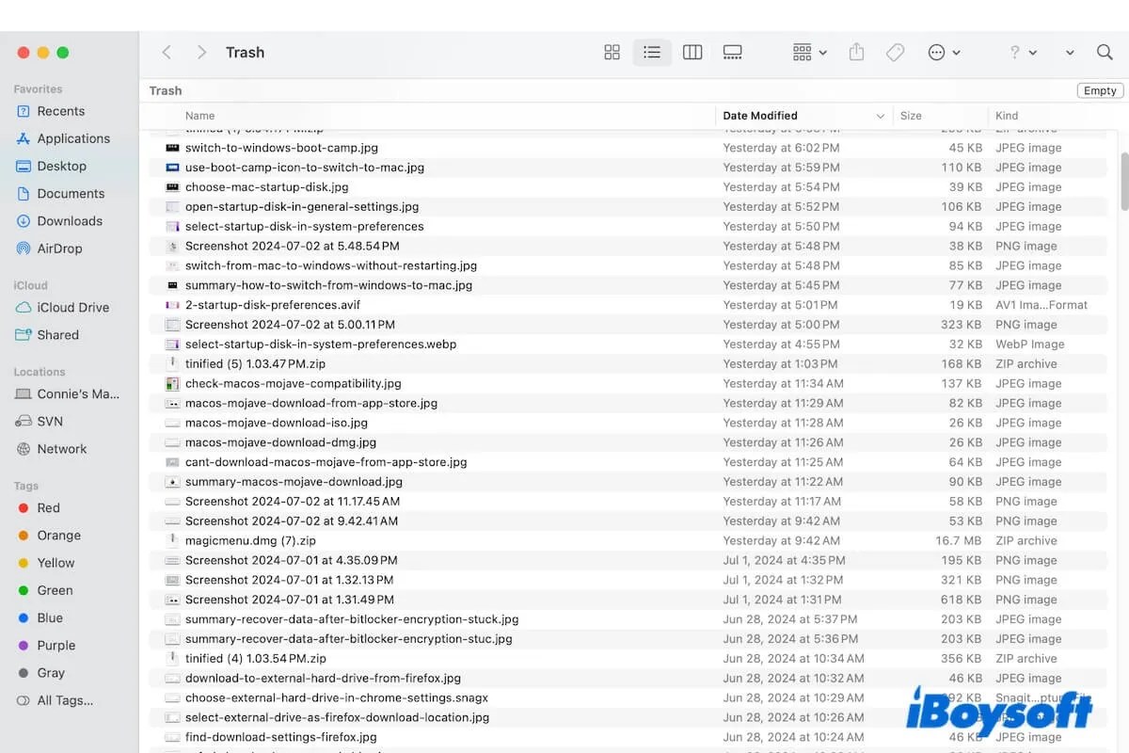Open the Share toolbar icon

coord(856,52)
